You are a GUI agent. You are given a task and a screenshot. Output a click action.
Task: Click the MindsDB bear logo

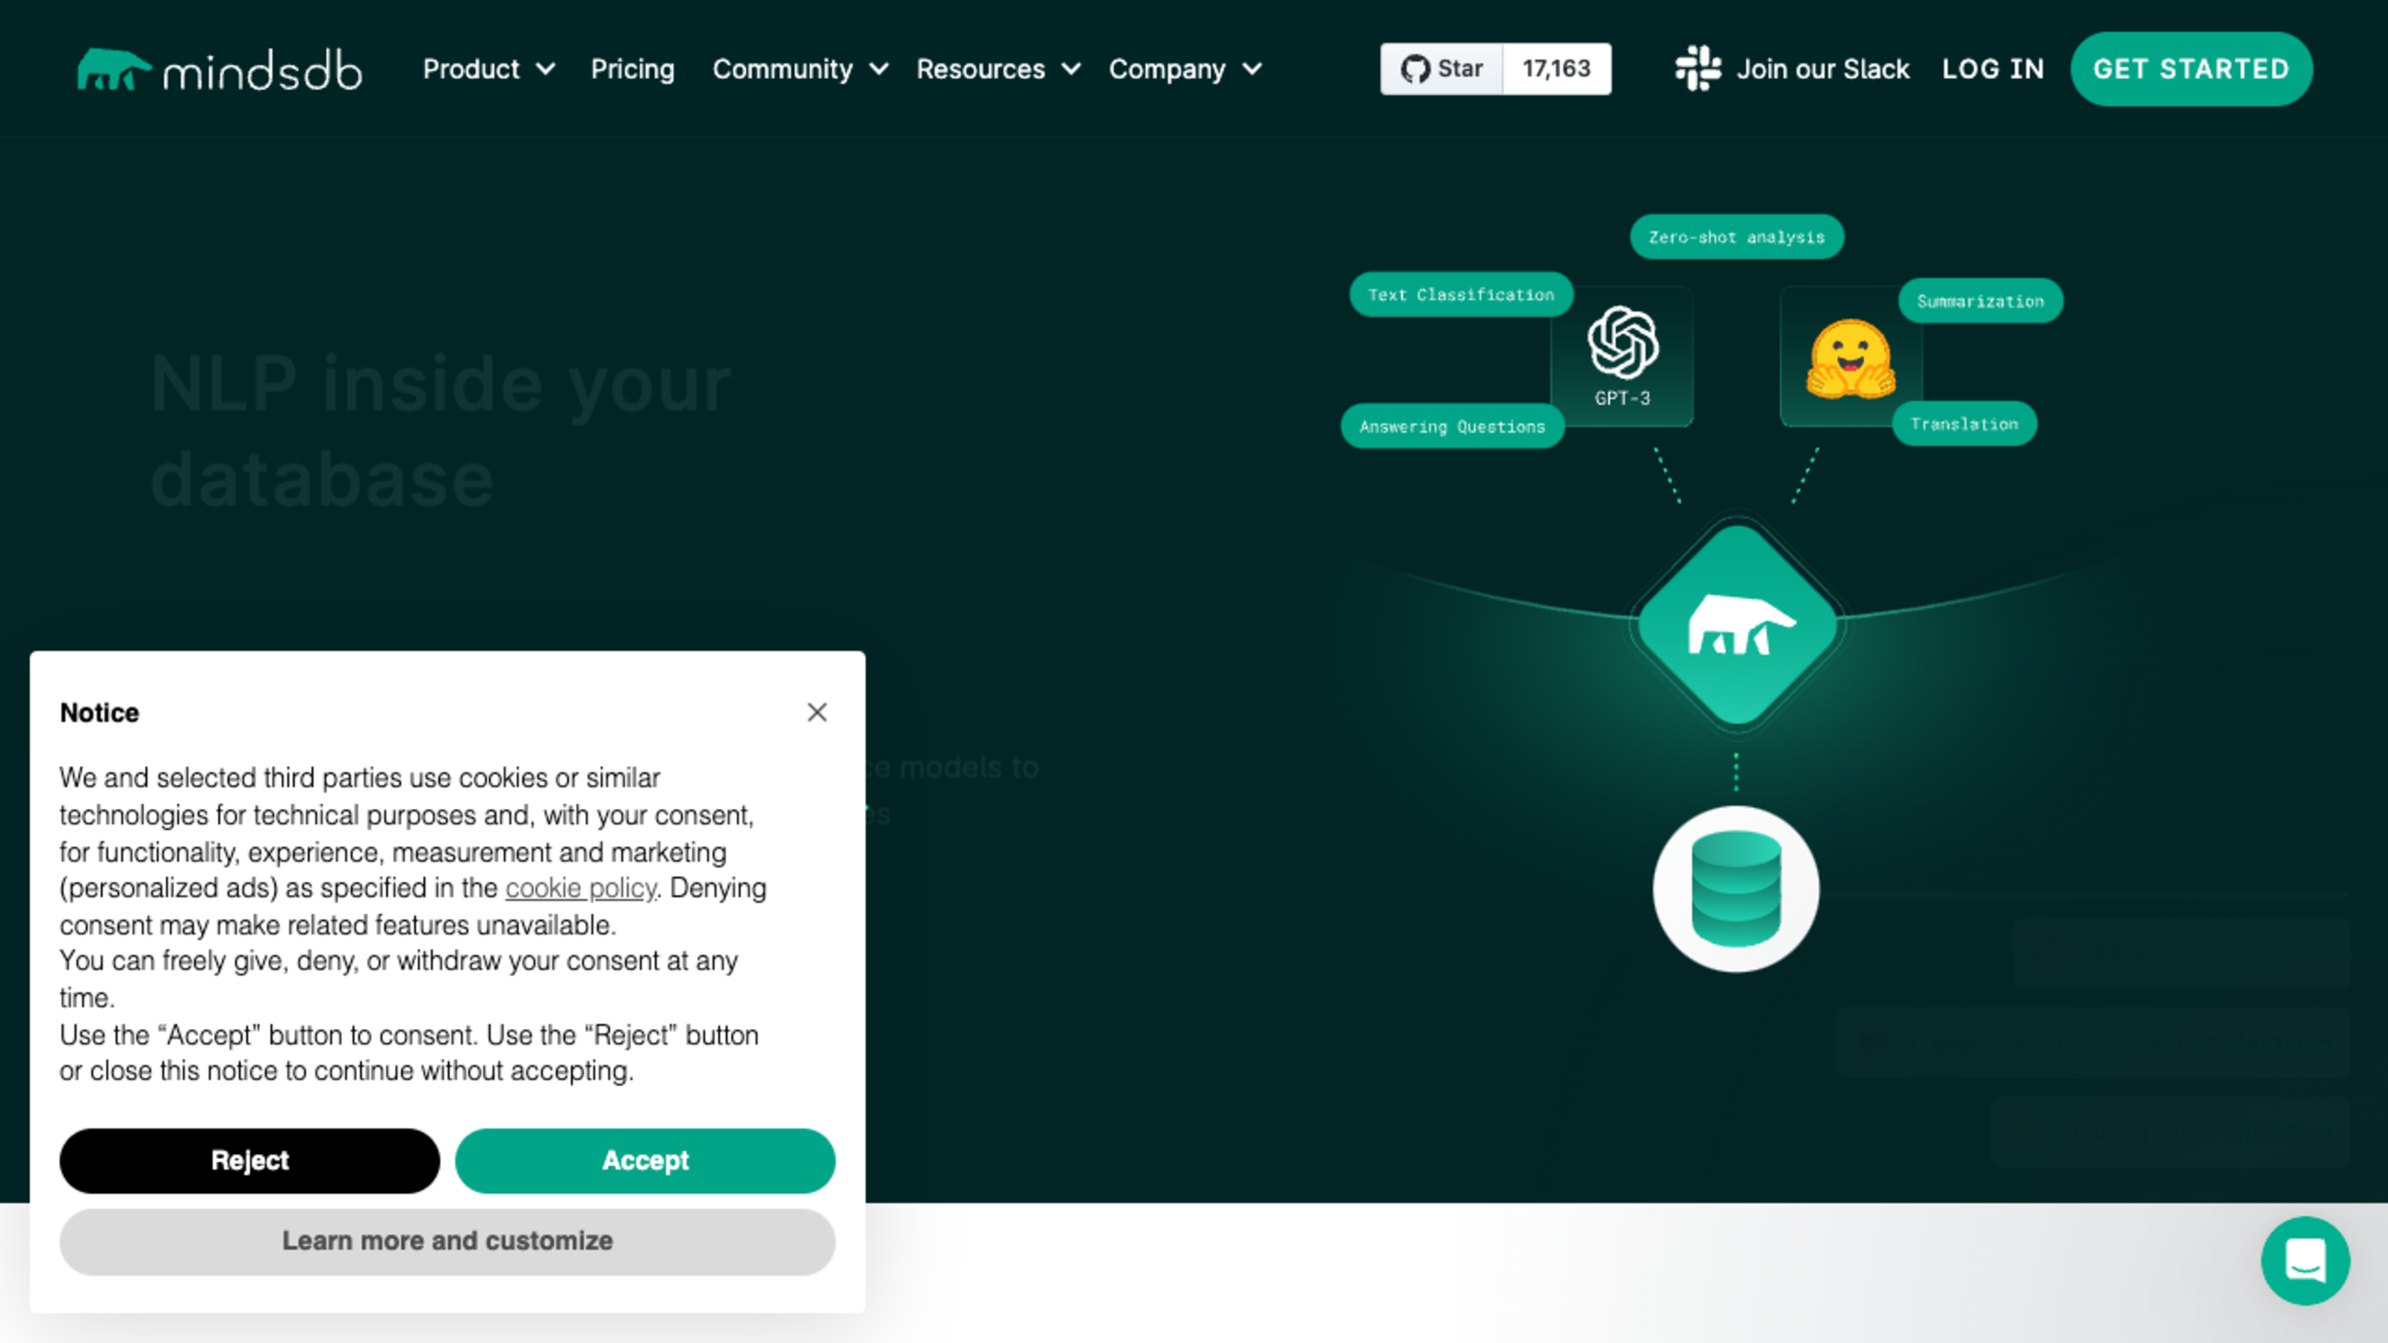click(x=219, y=70)
